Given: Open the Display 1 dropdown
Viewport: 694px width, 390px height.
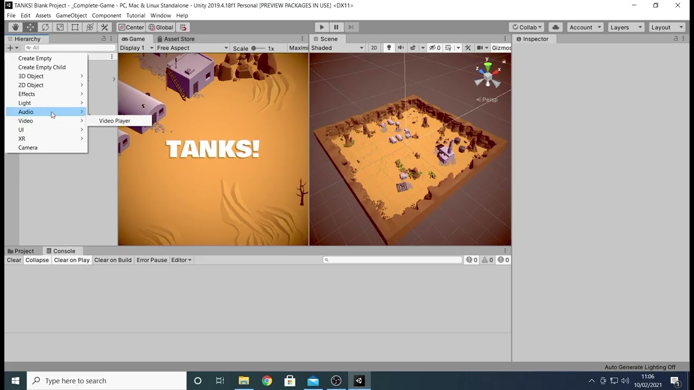Looking at the screenshot, I should click(136, 48).
